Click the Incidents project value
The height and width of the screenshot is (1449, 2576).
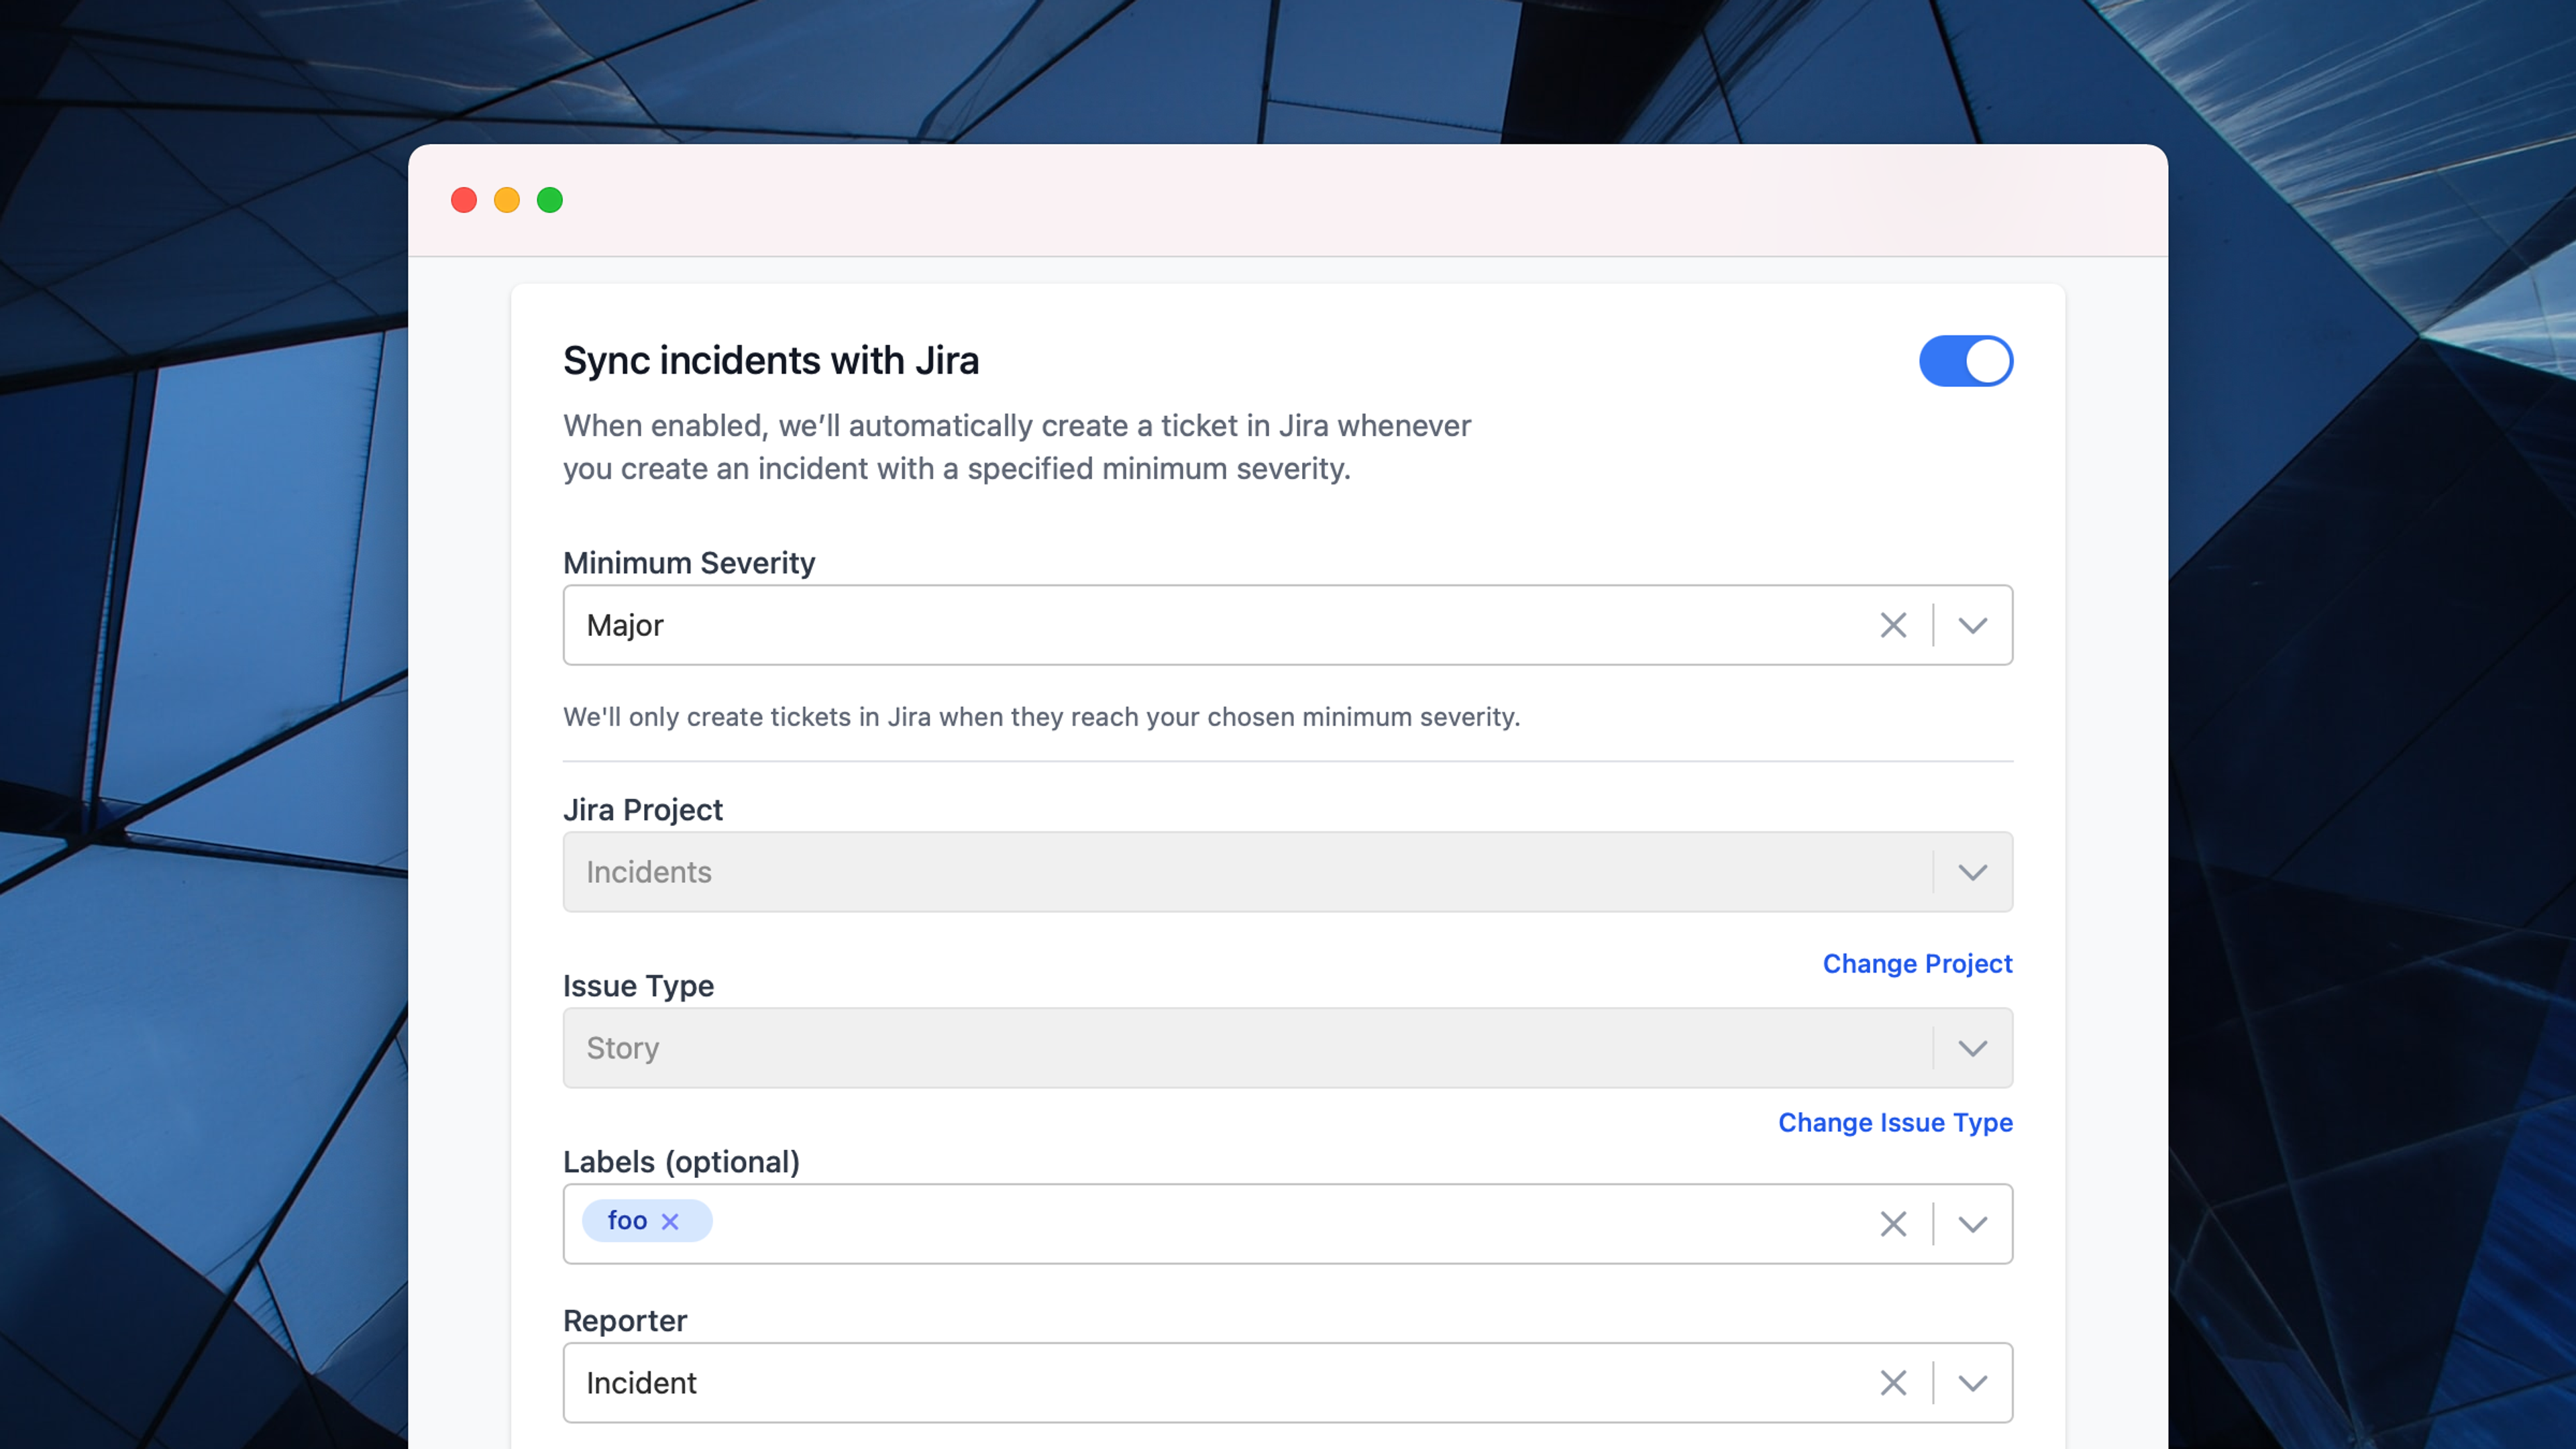pos(649,872)
